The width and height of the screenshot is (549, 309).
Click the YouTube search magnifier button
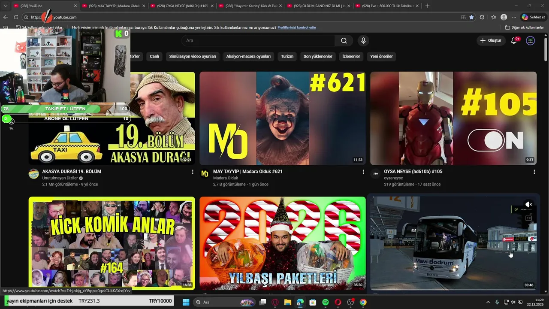click(x=344, y=40)
